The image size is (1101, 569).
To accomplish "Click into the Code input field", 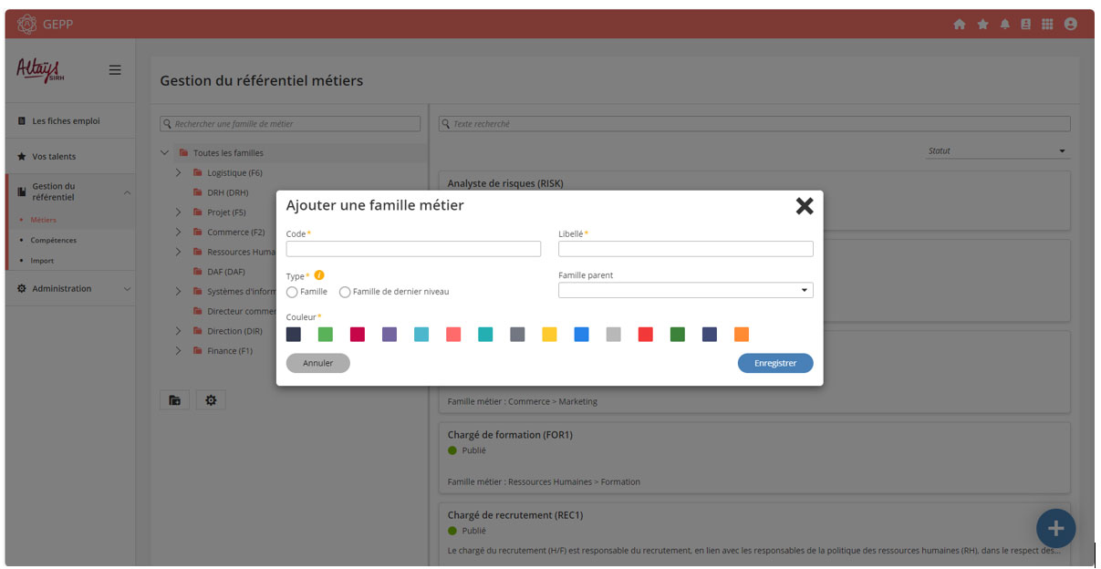I will click(x=413, y=249).
